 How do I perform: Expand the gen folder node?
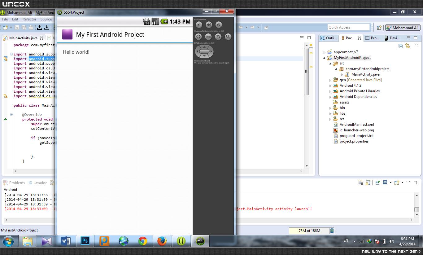(330, 80)
